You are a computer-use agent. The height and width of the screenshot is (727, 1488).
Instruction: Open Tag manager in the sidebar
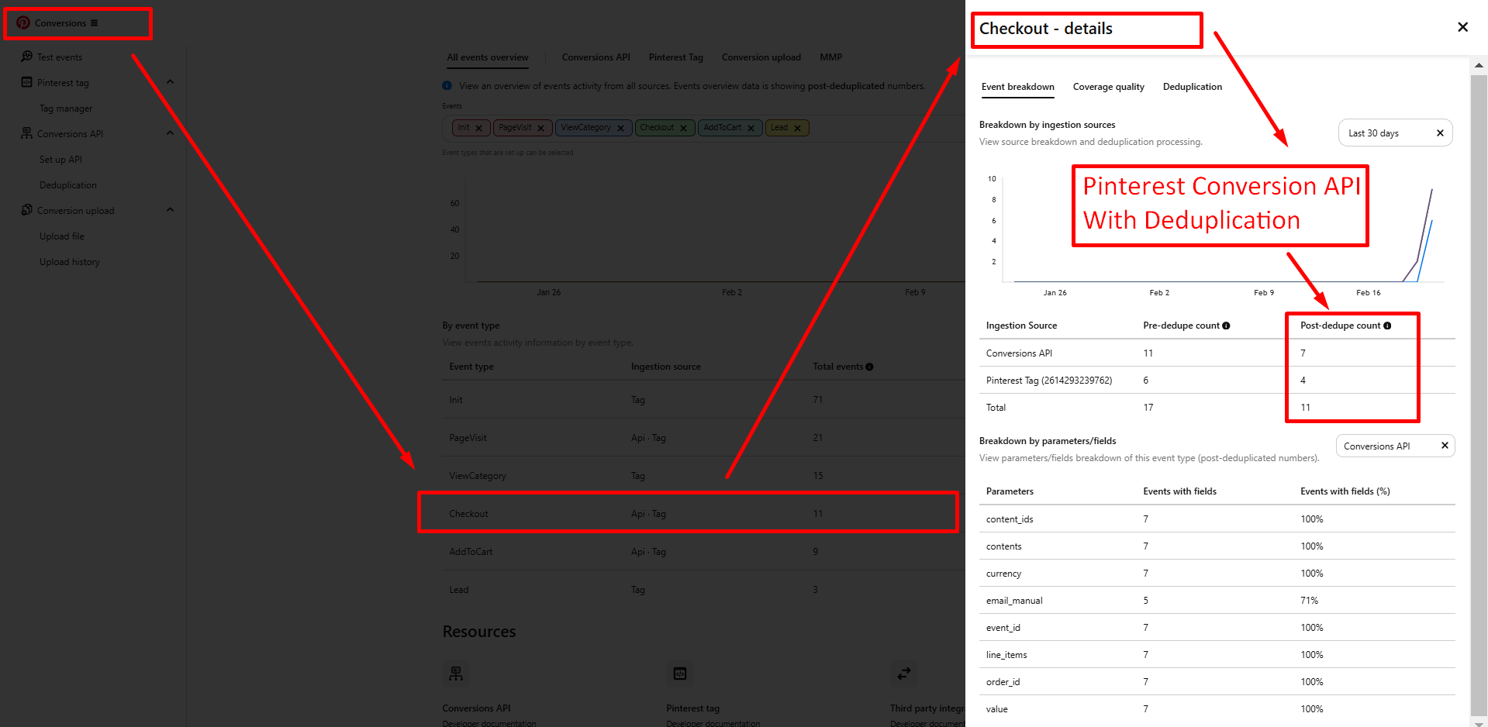coord(66,109)
